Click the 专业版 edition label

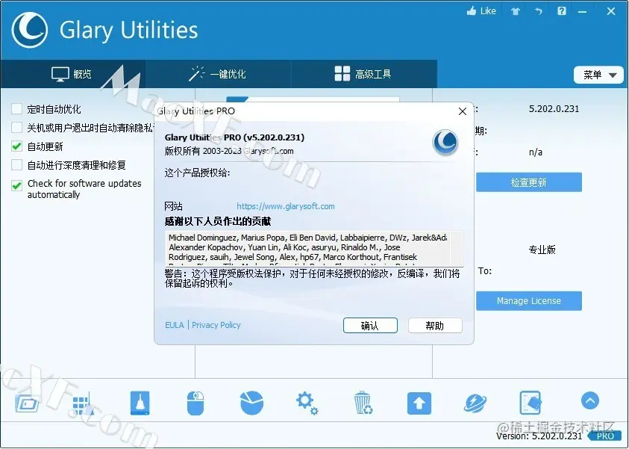coord(542,250)
